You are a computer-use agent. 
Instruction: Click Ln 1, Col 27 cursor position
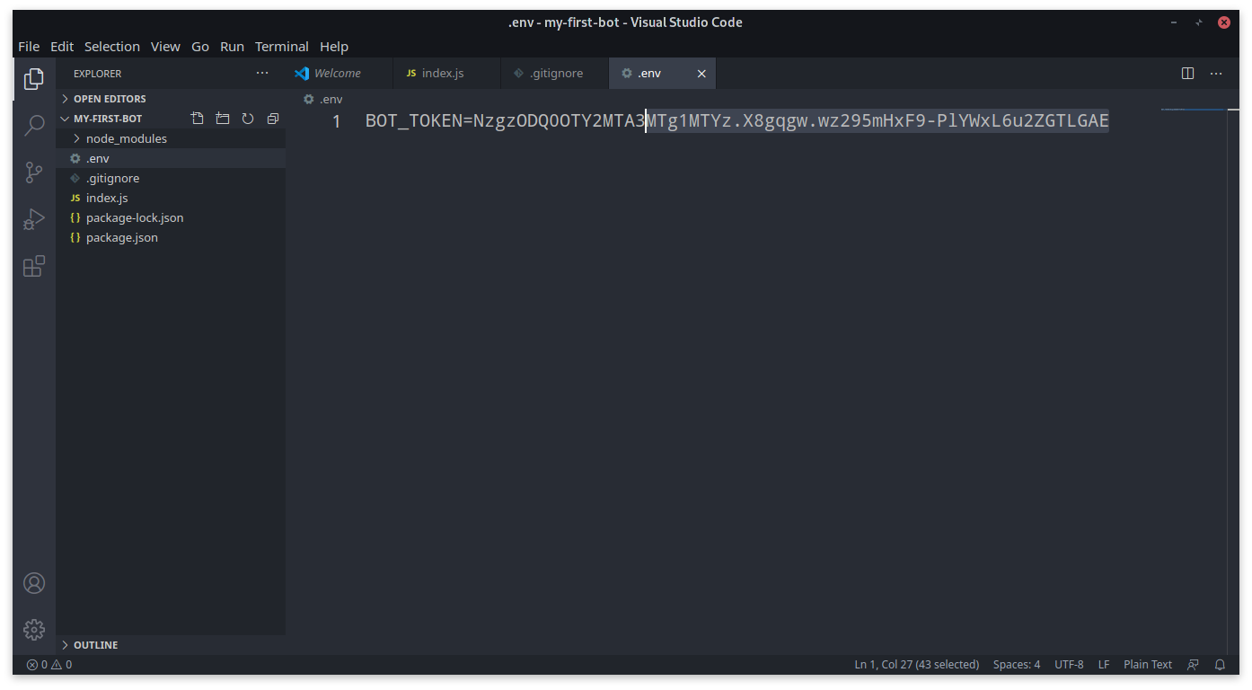tap(916, 665)
